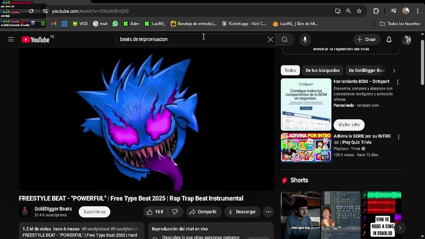Click the install app icon in address bar
This screenshot has width=425, height=239.
tap(338, 11)
